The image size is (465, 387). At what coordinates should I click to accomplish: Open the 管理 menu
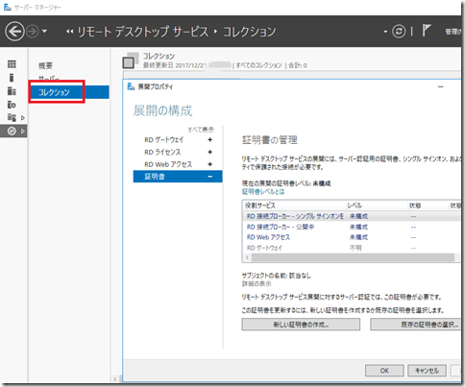coord(453,32)
